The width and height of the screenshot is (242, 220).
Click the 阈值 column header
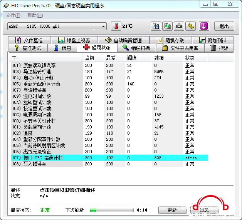coord(139,58)
